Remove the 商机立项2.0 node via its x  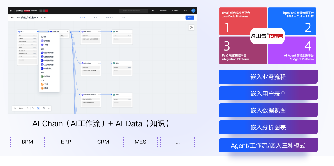point(99,63)
